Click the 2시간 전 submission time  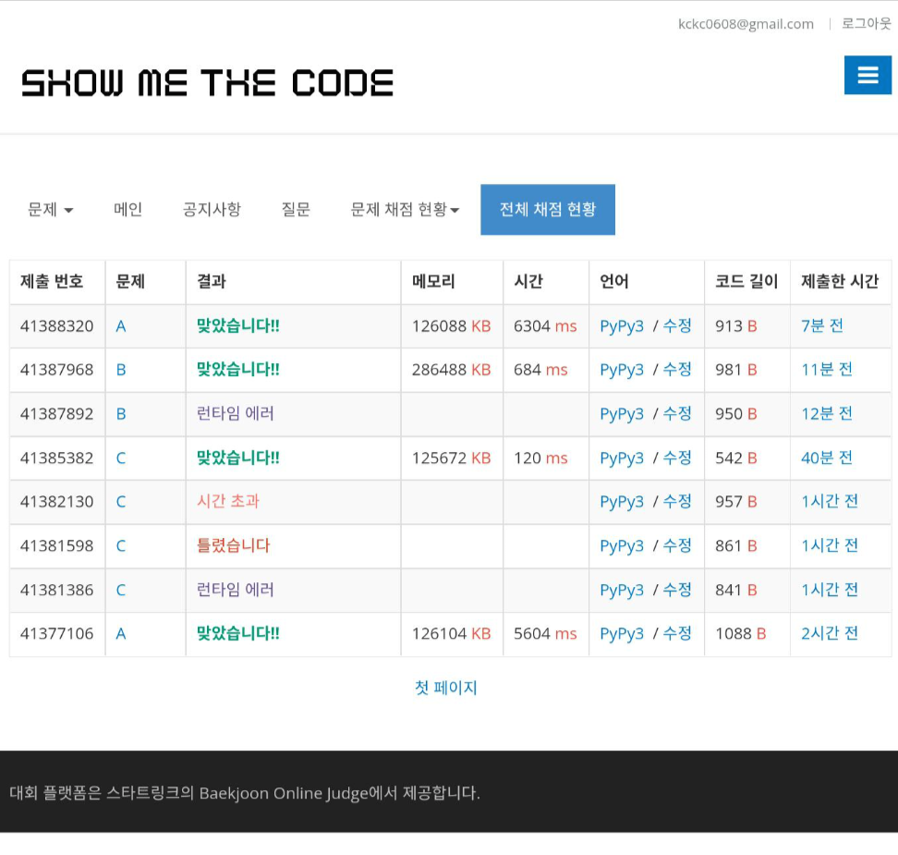[x=830, y=633]
